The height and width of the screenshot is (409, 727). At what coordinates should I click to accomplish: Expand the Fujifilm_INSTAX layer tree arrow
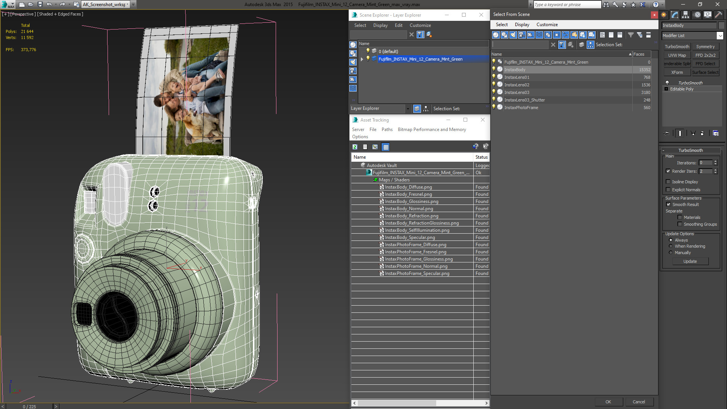[x=362, y=59]
